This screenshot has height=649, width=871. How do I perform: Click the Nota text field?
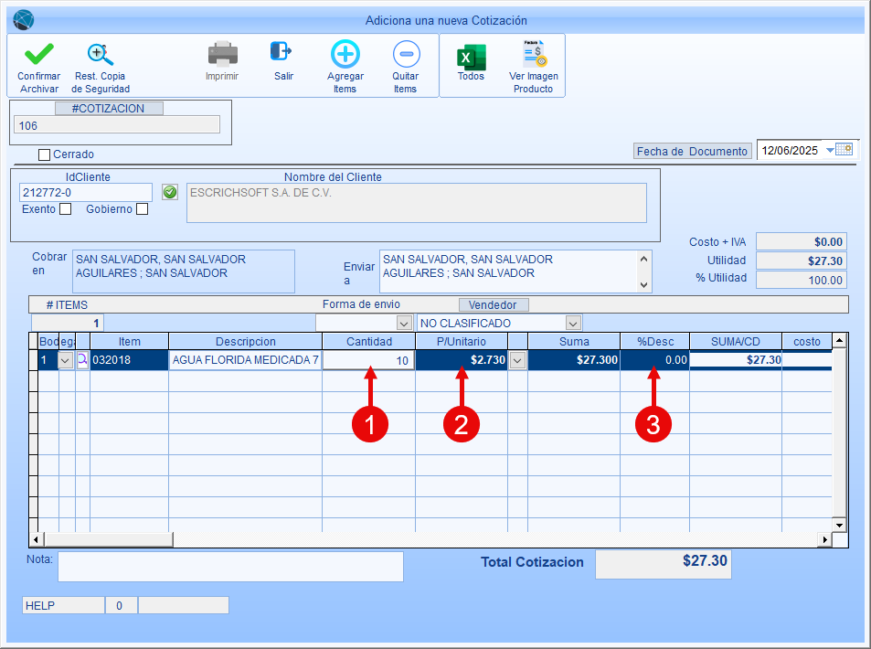pos(230,566)
